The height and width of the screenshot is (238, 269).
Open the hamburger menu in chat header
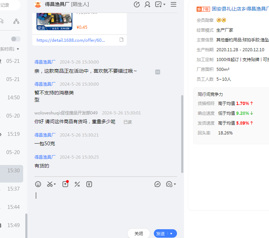click(173, 5)
